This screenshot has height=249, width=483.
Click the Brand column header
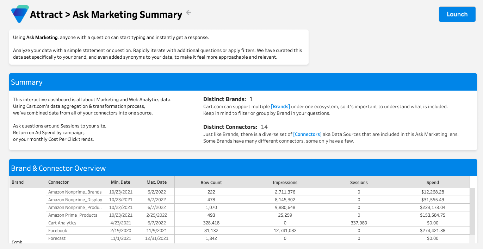click(x=18, y=182)
